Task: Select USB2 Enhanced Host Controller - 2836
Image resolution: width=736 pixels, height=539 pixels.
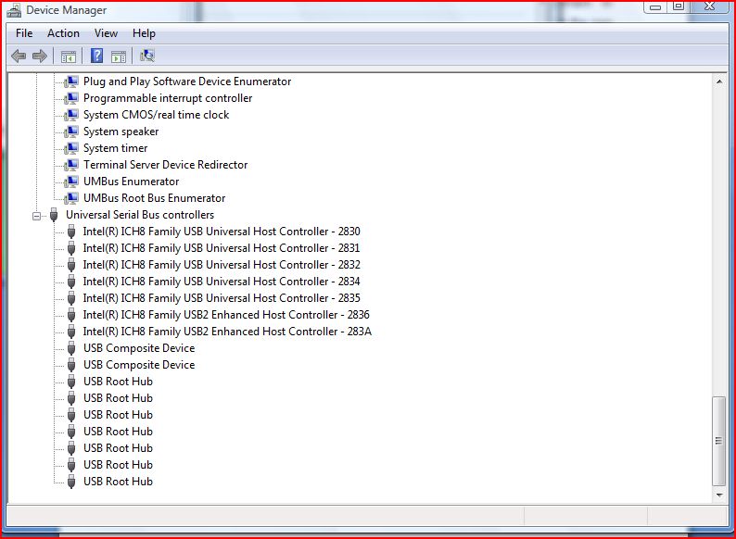Action: (226, 315)
